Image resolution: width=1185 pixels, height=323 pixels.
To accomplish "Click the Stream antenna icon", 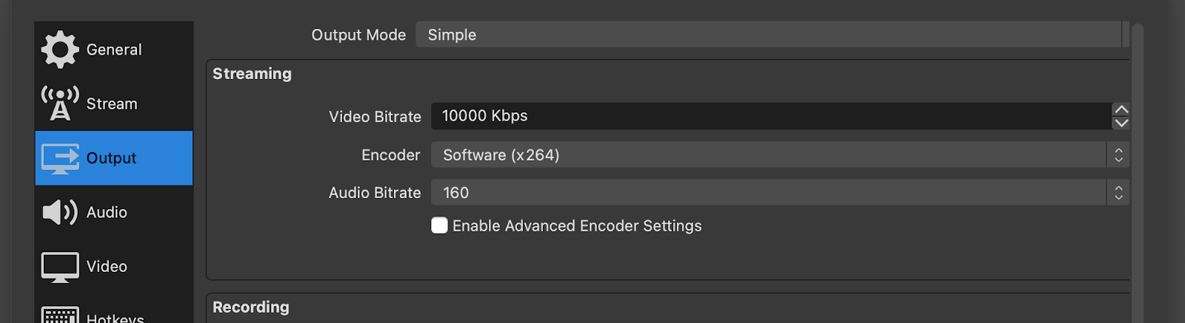I will pyautogui.click(x=60, y=103).
